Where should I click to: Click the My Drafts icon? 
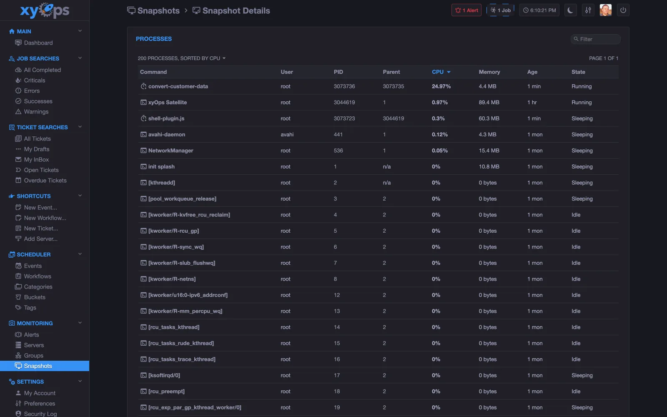[18, 149]
